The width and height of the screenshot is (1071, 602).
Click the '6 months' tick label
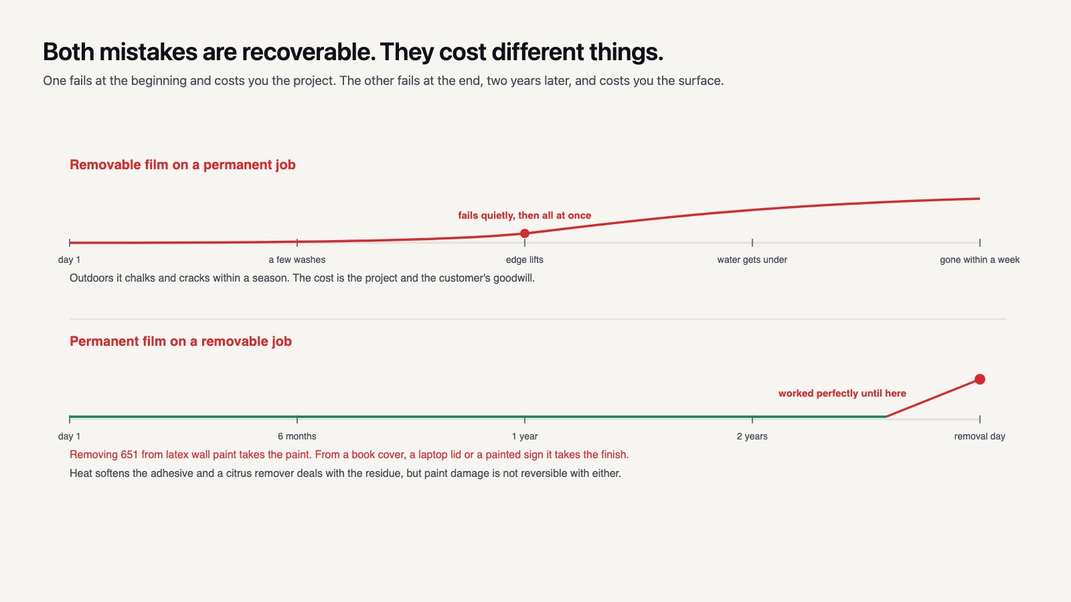pos(297,436)
